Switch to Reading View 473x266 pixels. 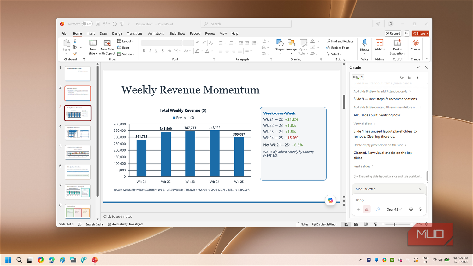[366, 224]
